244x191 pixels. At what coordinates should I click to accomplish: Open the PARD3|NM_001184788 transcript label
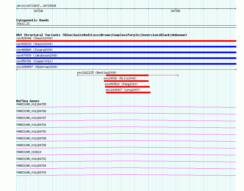pos(31,139)
